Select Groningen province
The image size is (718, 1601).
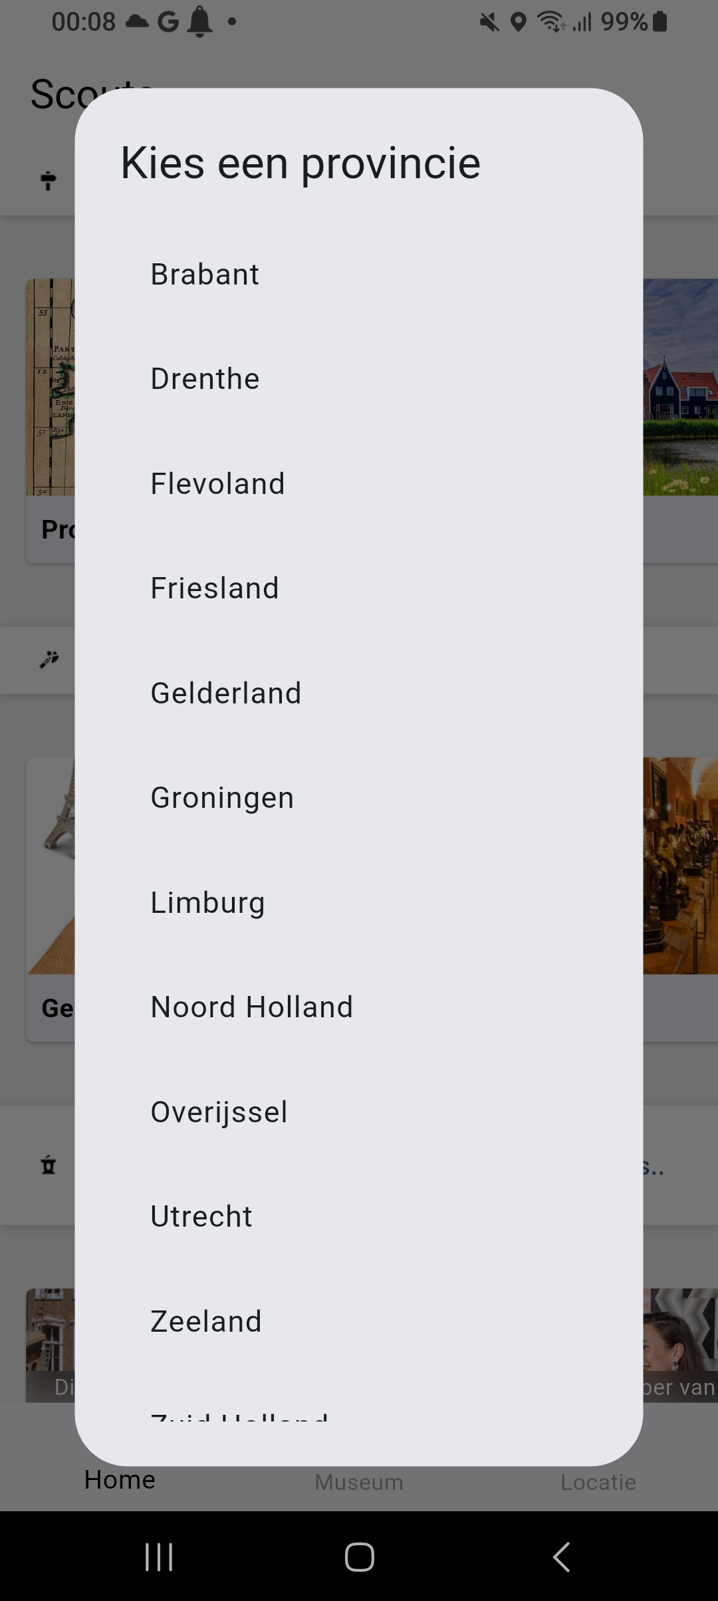pos(359,798)
